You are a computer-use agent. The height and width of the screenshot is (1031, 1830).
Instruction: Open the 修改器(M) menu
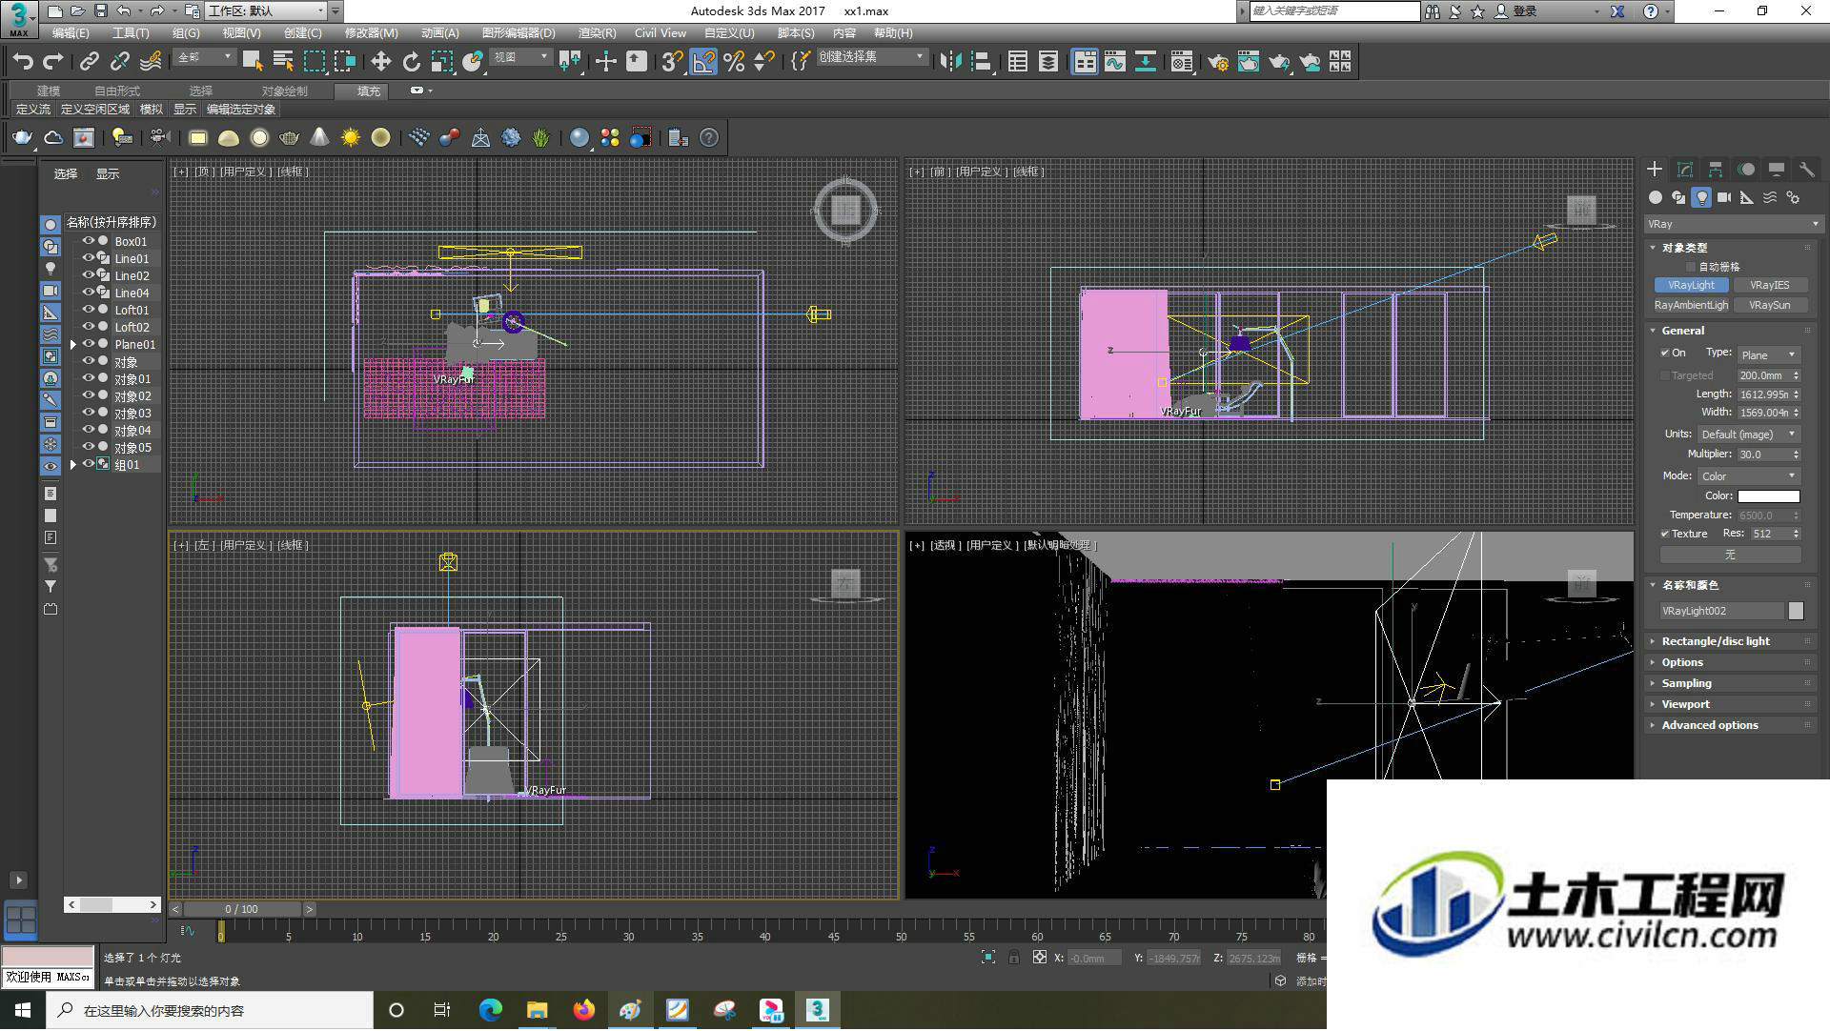pos(371,33)
